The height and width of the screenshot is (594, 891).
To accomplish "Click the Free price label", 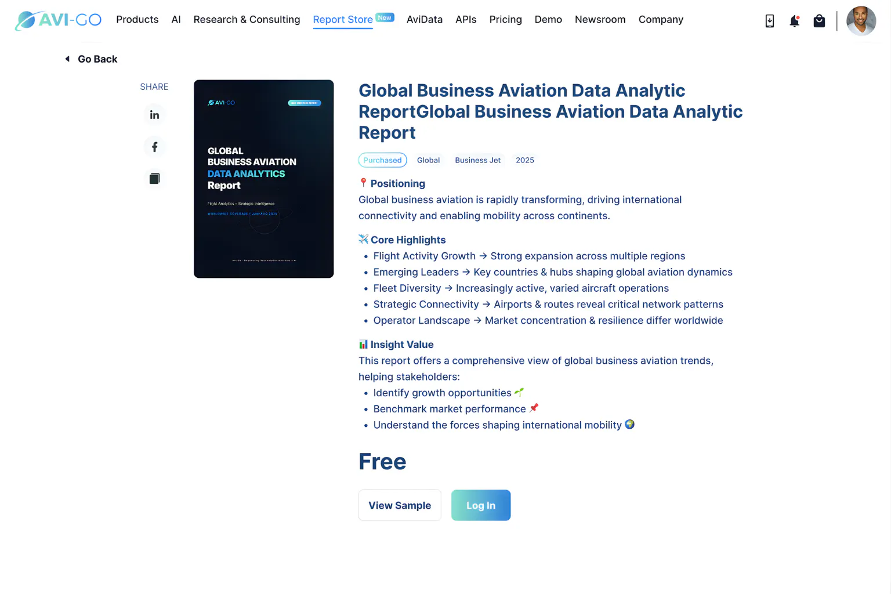I will click(x=382, y=462).
